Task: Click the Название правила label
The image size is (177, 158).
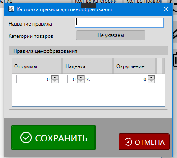Action: (x=30, y=24)
